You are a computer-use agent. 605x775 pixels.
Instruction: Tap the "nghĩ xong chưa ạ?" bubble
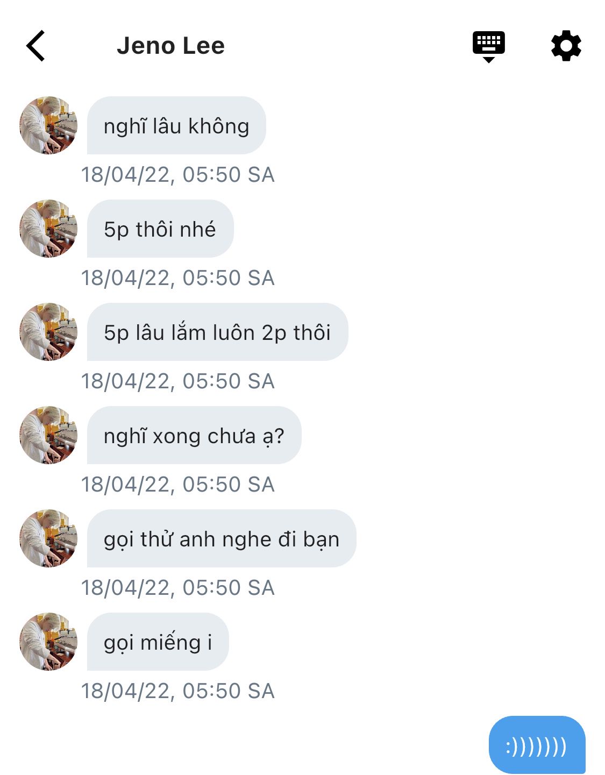[194, 436]
